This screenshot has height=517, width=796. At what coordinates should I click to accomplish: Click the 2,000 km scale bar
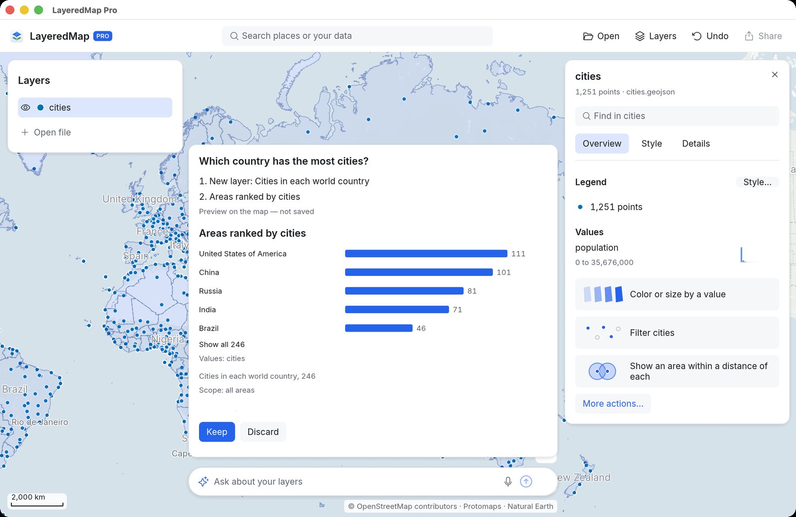click(x=37, y=501)
